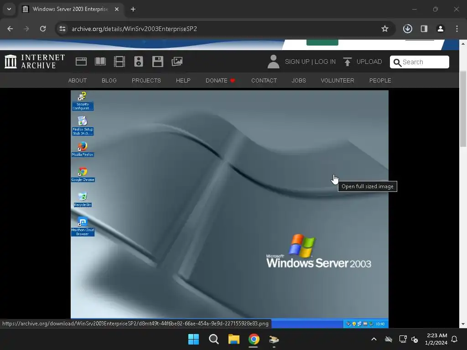This screenshot has height=350, width=467.
Task: Click the UPLOAD link
Action: pos(369,62)
